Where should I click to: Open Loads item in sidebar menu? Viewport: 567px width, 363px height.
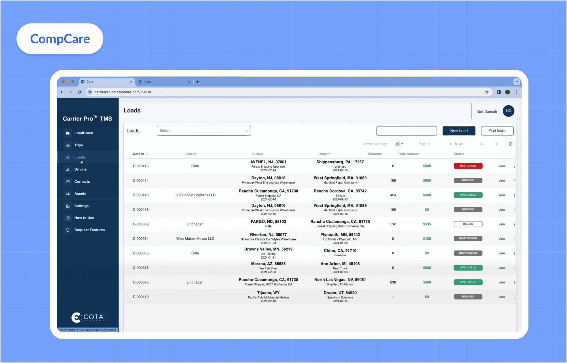[x=88, y=157]
